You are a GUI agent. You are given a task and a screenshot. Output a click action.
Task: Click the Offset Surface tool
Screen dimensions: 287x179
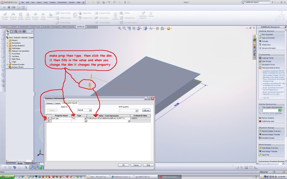pos(63,18)
